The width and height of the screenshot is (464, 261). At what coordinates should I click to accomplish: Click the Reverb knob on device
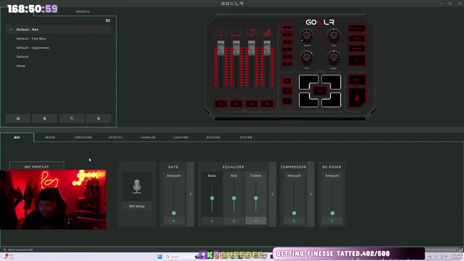point(307,36)
